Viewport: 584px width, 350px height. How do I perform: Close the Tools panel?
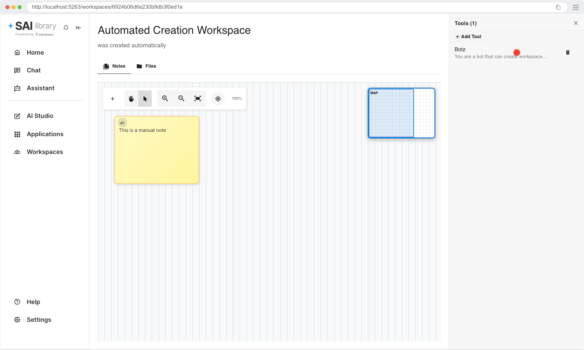coord(576,23)
